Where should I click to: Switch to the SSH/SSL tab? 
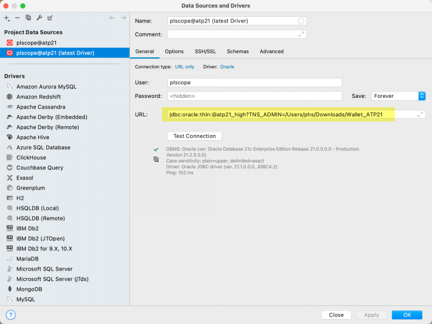coord(205,52)
